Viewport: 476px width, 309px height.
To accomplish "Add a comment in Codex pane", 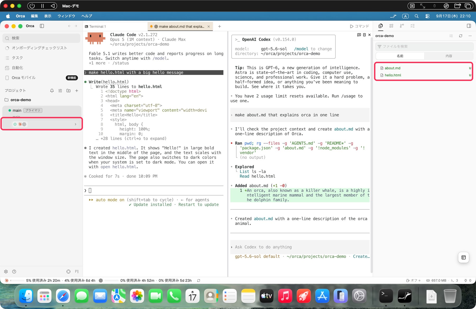I will coord(359,35).
